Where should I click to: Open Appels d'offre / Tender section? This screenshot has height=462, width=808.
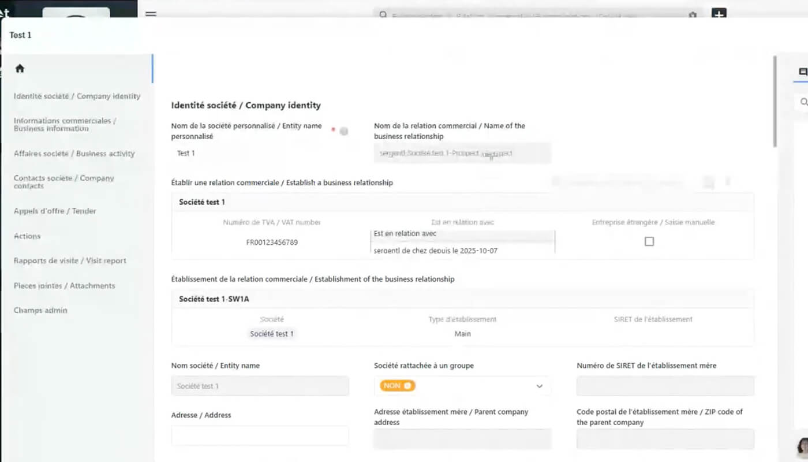[55, 211]
